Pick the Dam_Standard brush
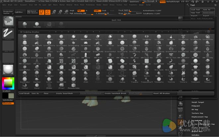219x137 pixels. (134, 43)
